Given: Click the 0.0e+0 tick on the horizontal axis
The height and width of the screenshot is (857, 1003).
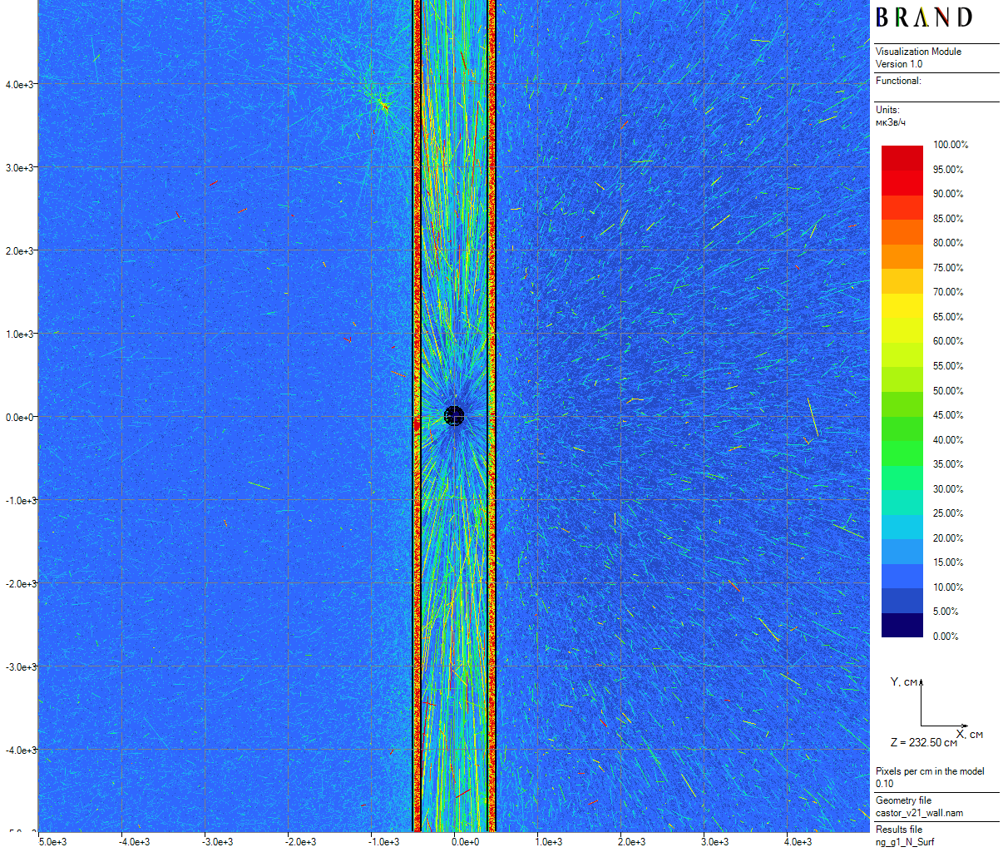Looking at the screenshot, I should 465,842.
